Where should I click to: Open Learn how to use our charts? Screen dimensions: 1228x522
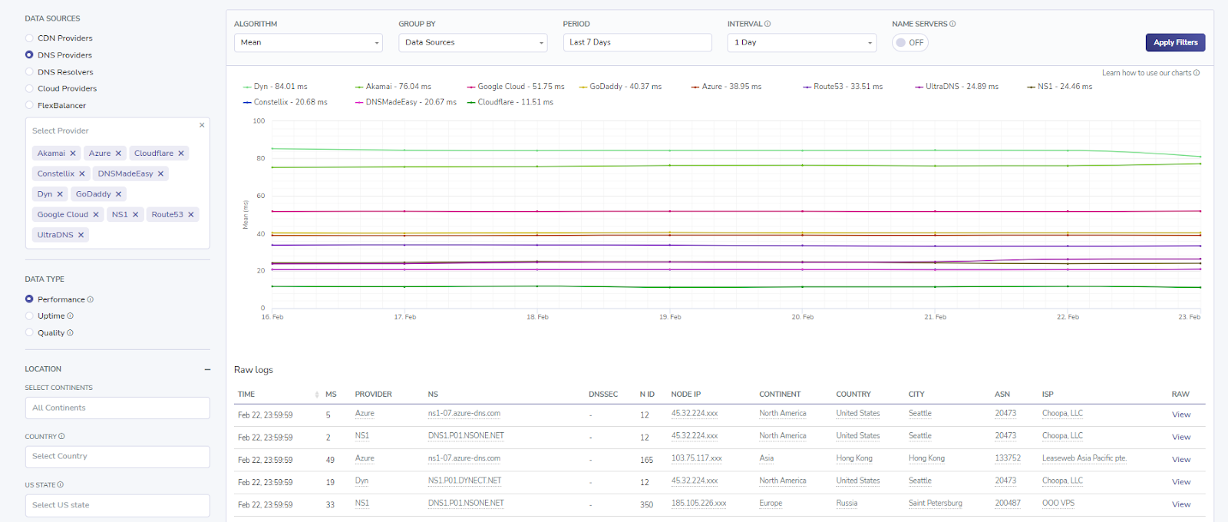tap(1150, 73)
